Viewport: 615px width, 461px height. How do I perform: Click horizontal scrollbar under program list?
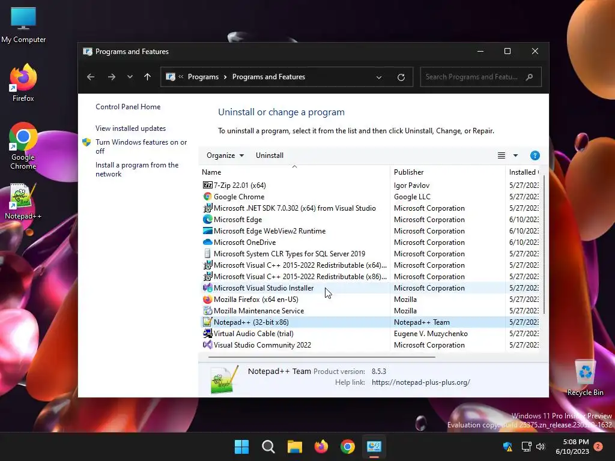click(x=322, y=357)
